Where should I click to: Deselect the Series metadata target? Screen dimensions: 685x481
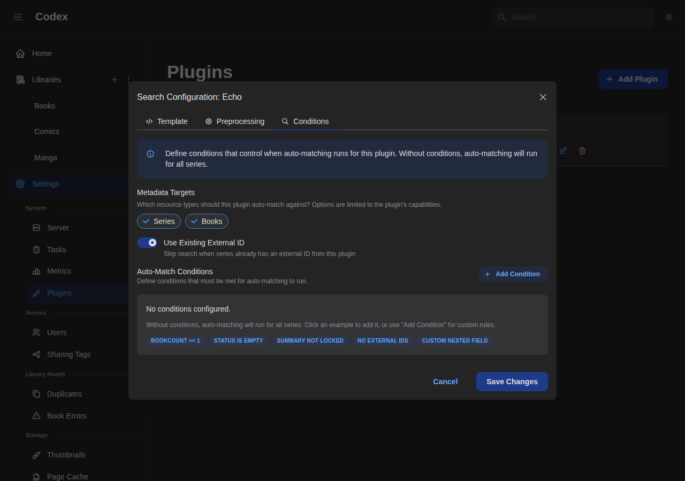click(158, 221)
